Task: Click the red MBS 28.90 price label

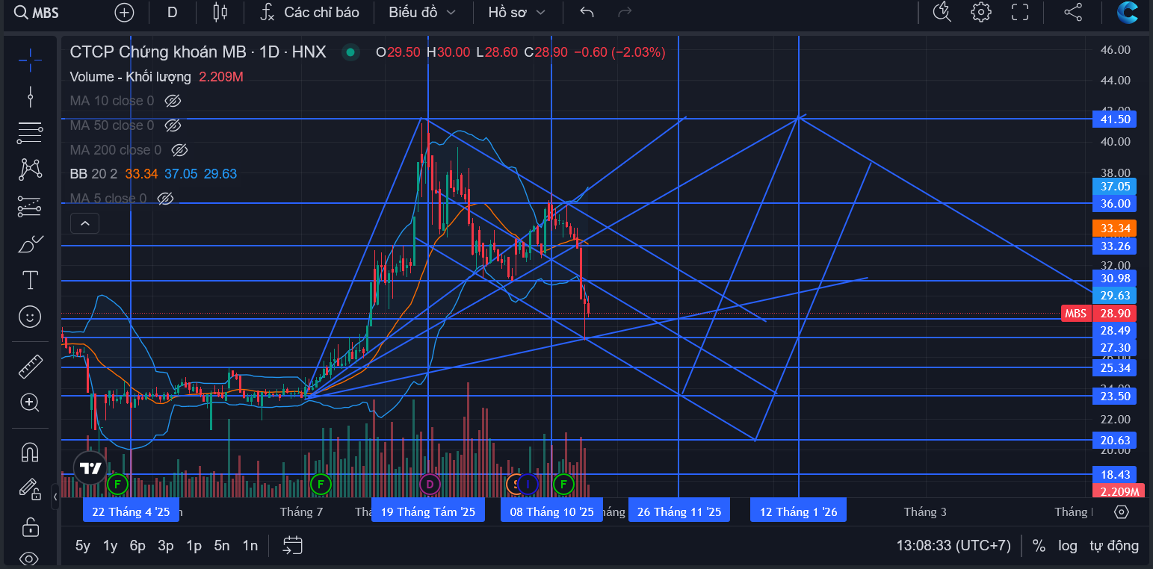Action: tap(1099, 314)
